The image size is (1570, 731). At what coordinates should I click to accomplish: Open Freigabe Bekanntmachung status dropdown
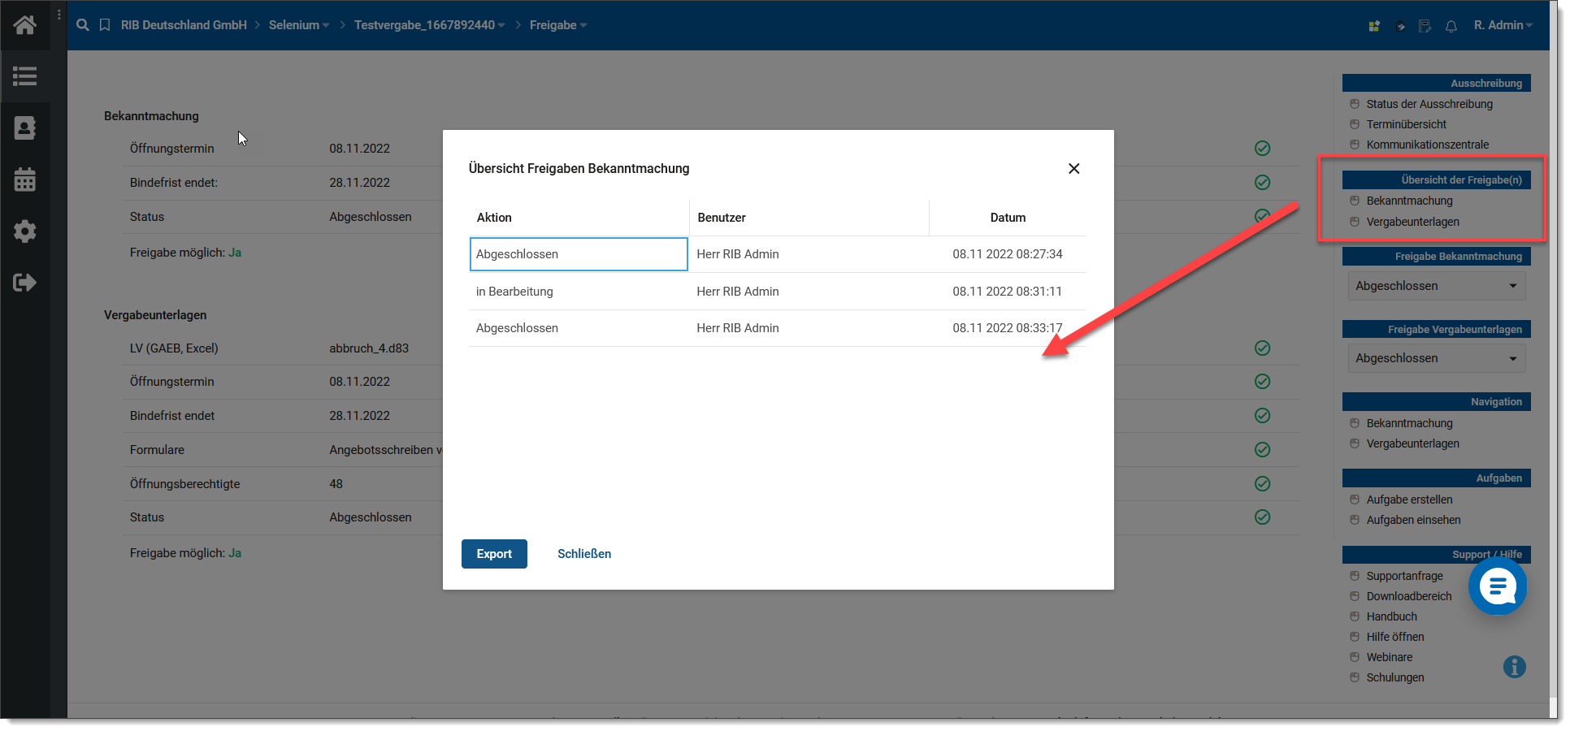1436,286
